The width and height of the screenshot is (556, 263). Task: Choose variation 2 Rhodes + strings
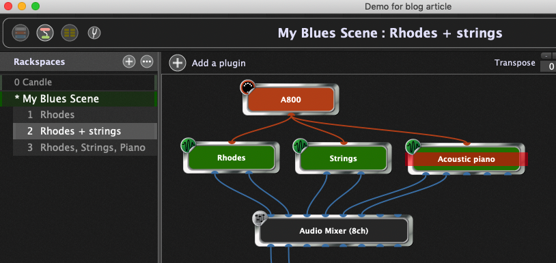click(x=85, y=131)
